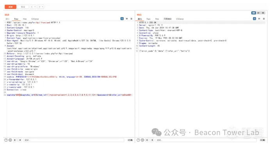Focus the response panel search field
The width and height of the screenshot is (271, 148).
click(x=206, y=140)
